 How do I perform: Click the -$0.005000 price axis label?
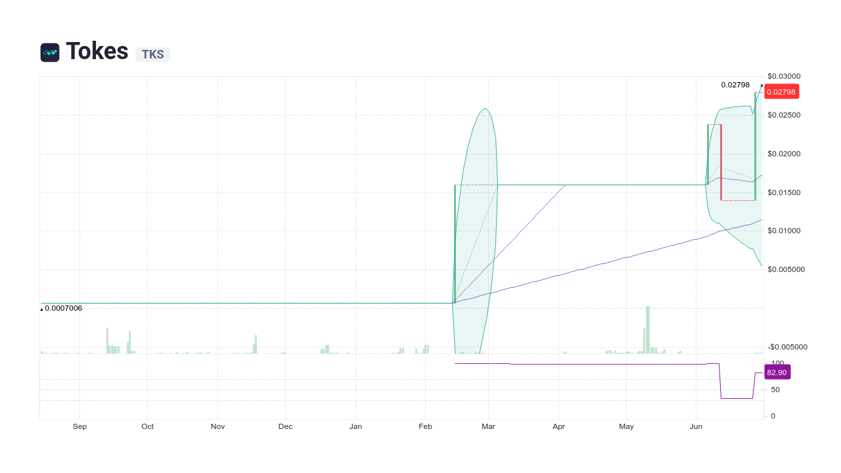pyautogui.click(x=787, y=347)
